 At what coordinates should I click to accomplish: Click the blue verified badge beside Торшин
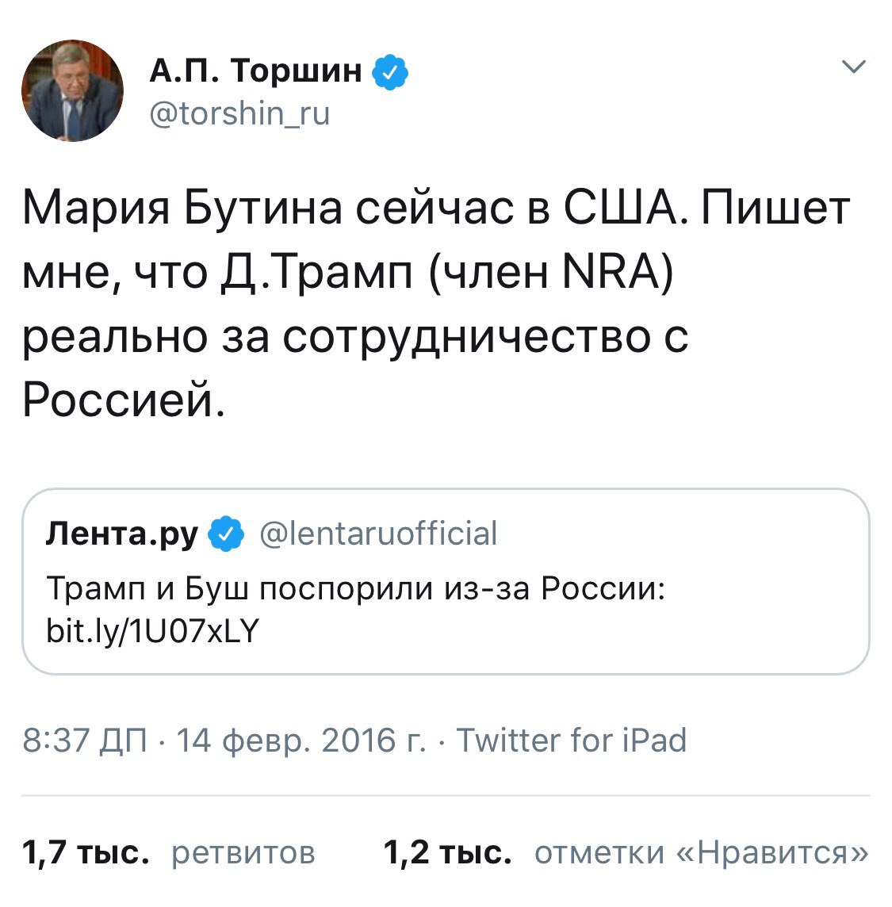point(390,72)
